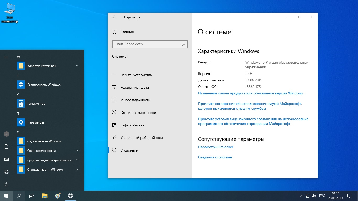Screen dimensions: 358x201
Task: Click the Общие возможности icon
Action: point(114,113)
